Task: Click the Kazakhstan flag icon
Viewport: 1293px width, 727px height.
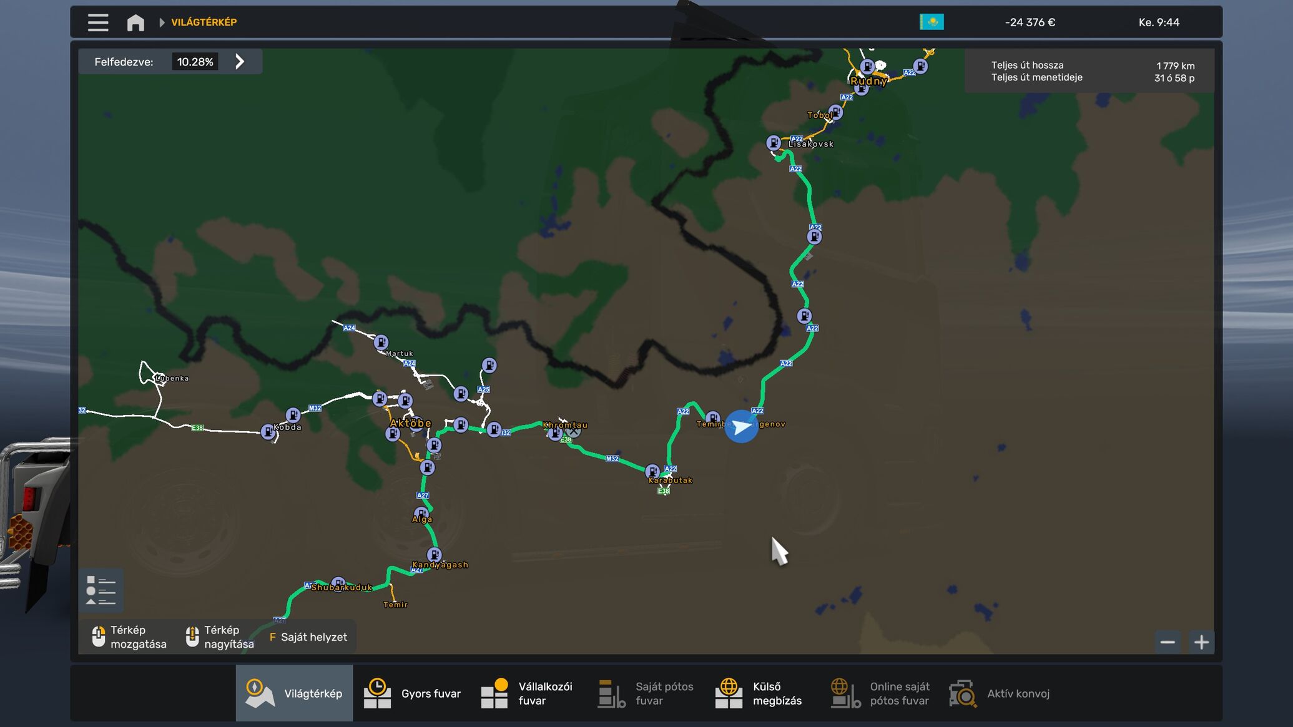Action: click(932, 22)
